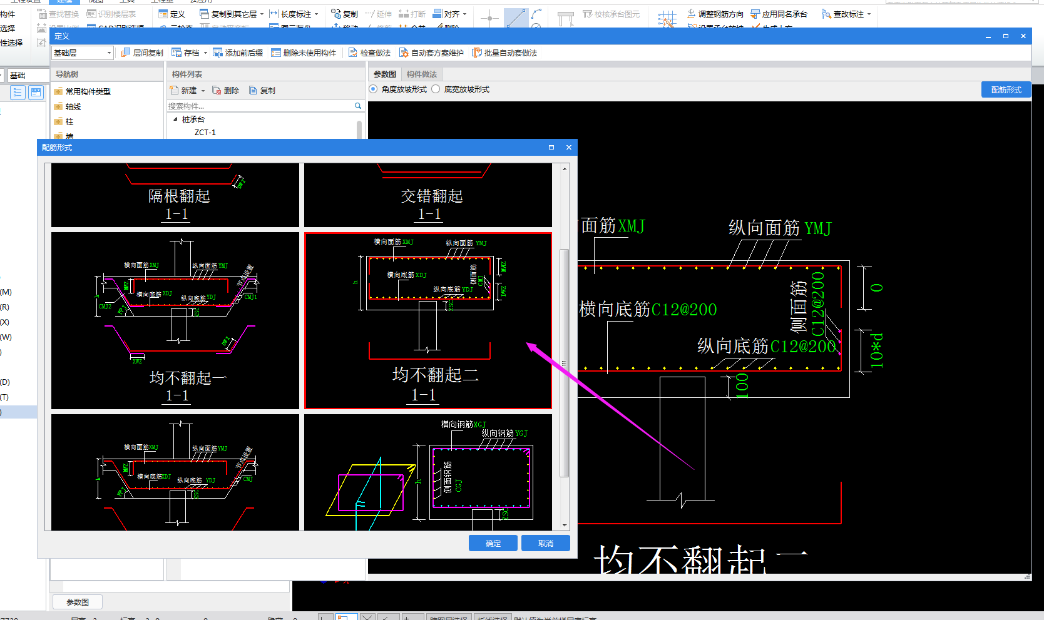Collapse the 桩承台 tree node

click(175, 119)
